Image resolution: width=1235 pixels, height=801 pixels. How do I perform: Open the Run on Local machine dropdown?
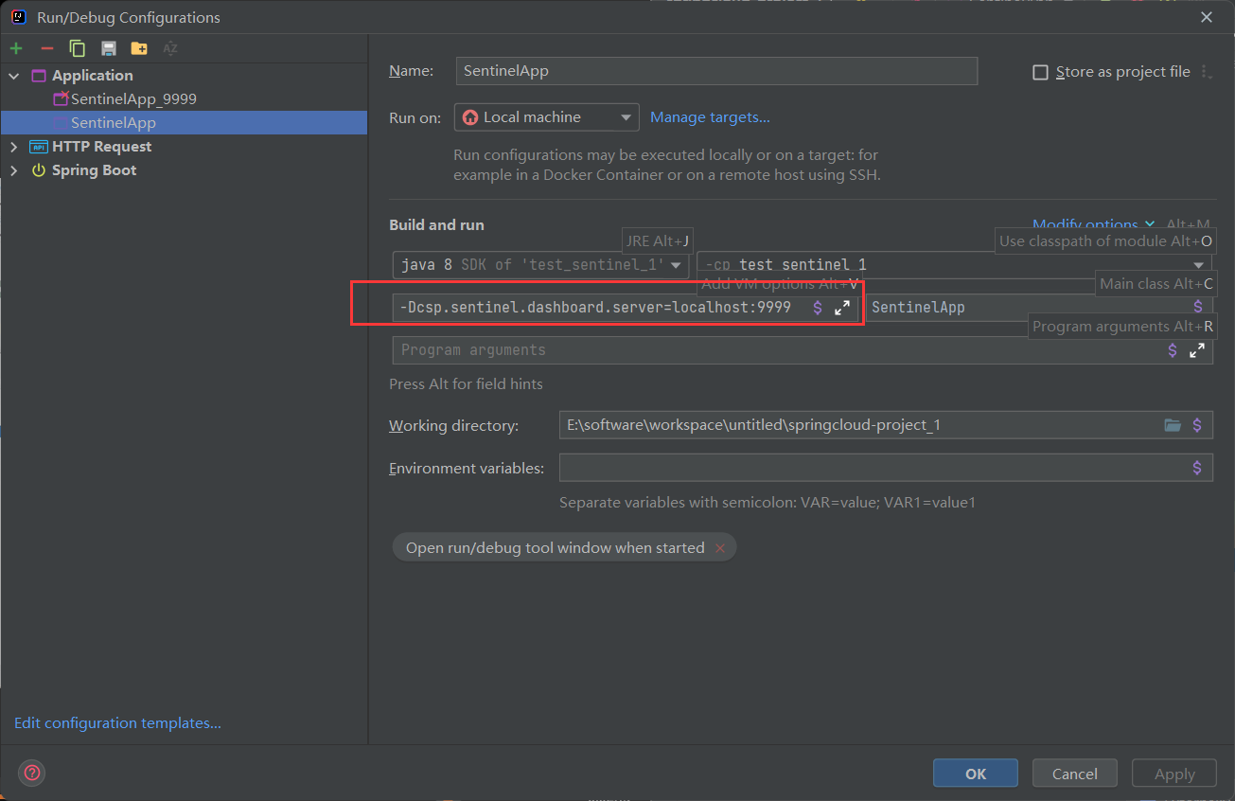(546, 117)
